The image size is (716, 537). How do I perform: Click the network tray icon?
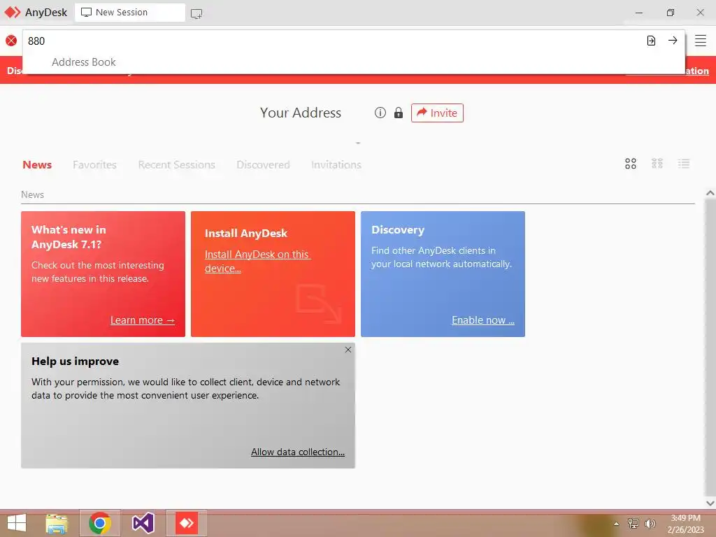pyautogui.click(x=633, y=523)
